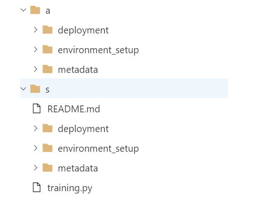Select metadata label under folder s
This screenshot has height=204, width=260.
(78, 168)
